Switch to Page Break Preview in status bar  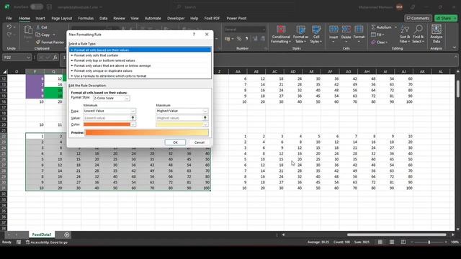pos(403,242)
